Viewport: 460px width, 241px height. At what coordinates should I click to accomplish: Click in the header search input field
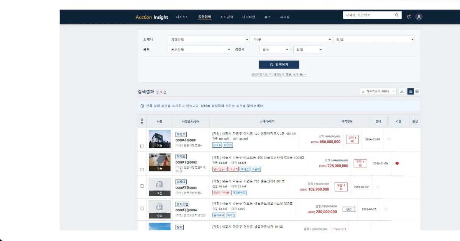369,15
